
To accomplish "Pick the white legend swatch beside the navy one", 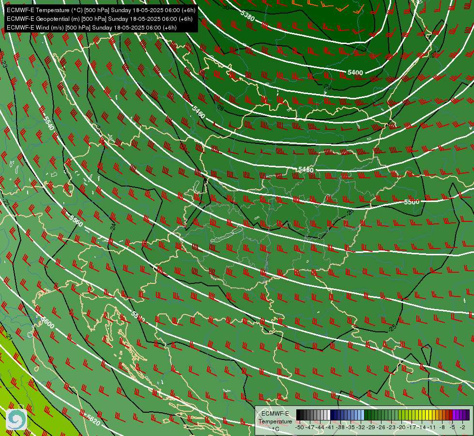I will pyautogui.click(x=329, y=415).
